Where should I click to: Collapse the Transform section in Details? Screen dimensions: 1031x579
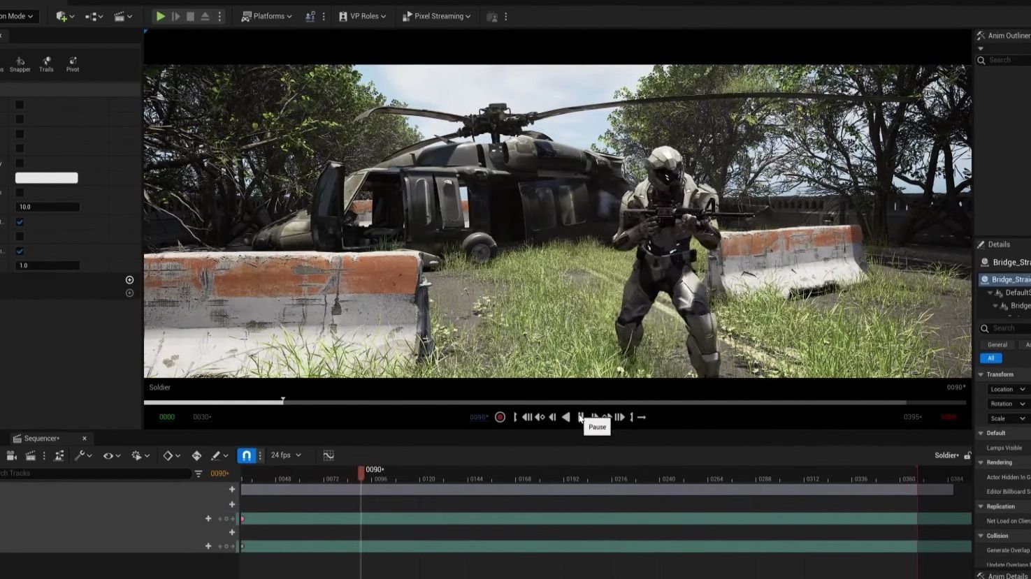point(981,374)
